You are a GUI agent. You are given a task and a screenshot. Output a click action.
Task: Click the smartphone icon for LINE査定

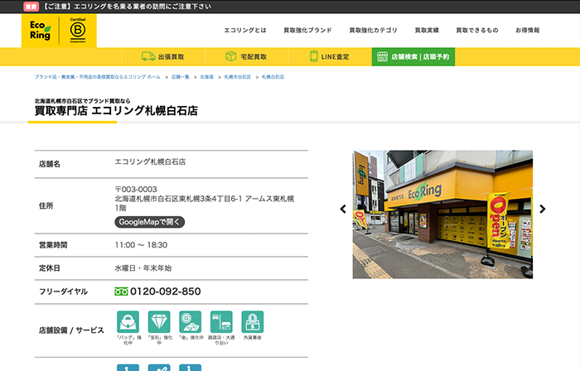pyautogui.click(x=314, y=56)
